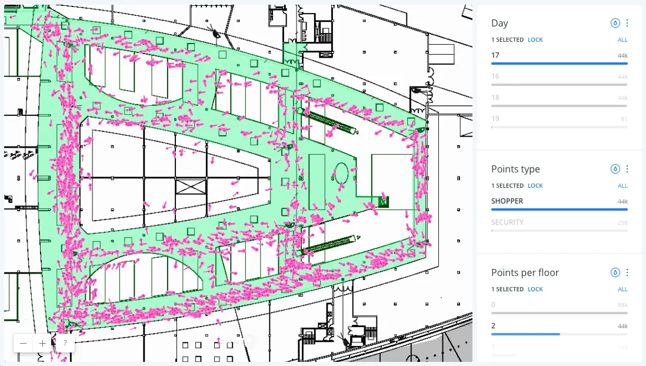The width and height of the screenshot is (646, 366).
Task: Click the droplet icon on Points per floor
Action: click(615, 272)
